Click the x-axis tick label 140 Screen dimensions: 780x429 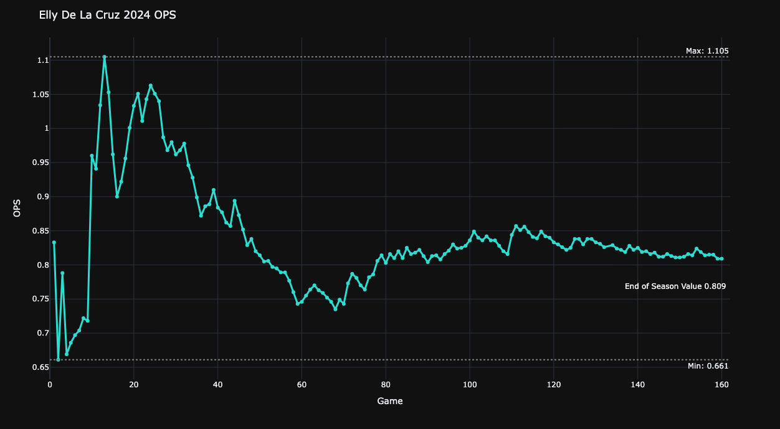pyautogui.click(x=637, y=385)
